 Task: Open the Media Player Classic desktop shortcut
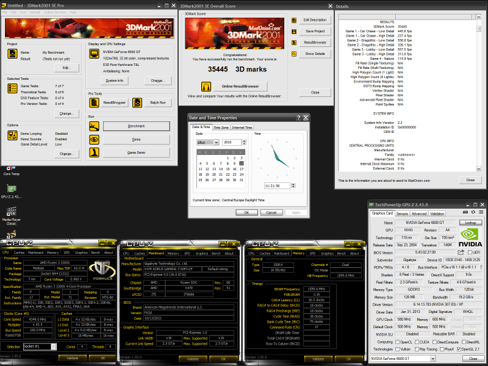(12, 215)
